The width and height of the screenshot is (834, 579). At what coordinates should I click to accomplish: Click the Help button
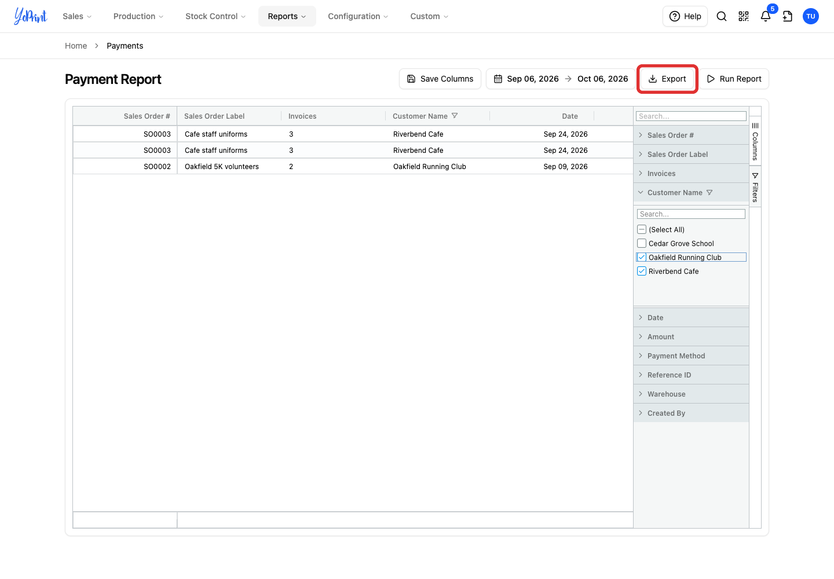pos(685,16)
